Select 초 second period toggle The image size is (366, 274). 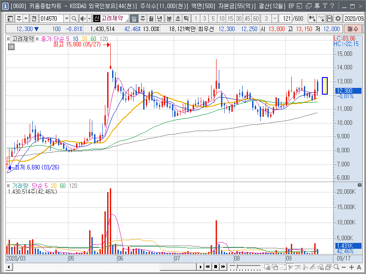click(x=178, y=18)
